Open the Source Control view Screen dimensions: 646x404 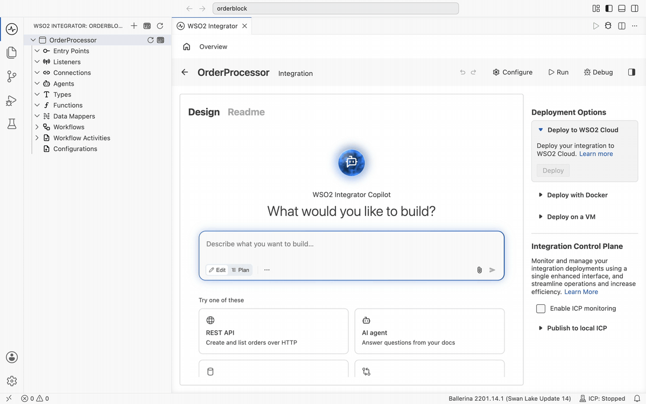(x=12, y=76)
